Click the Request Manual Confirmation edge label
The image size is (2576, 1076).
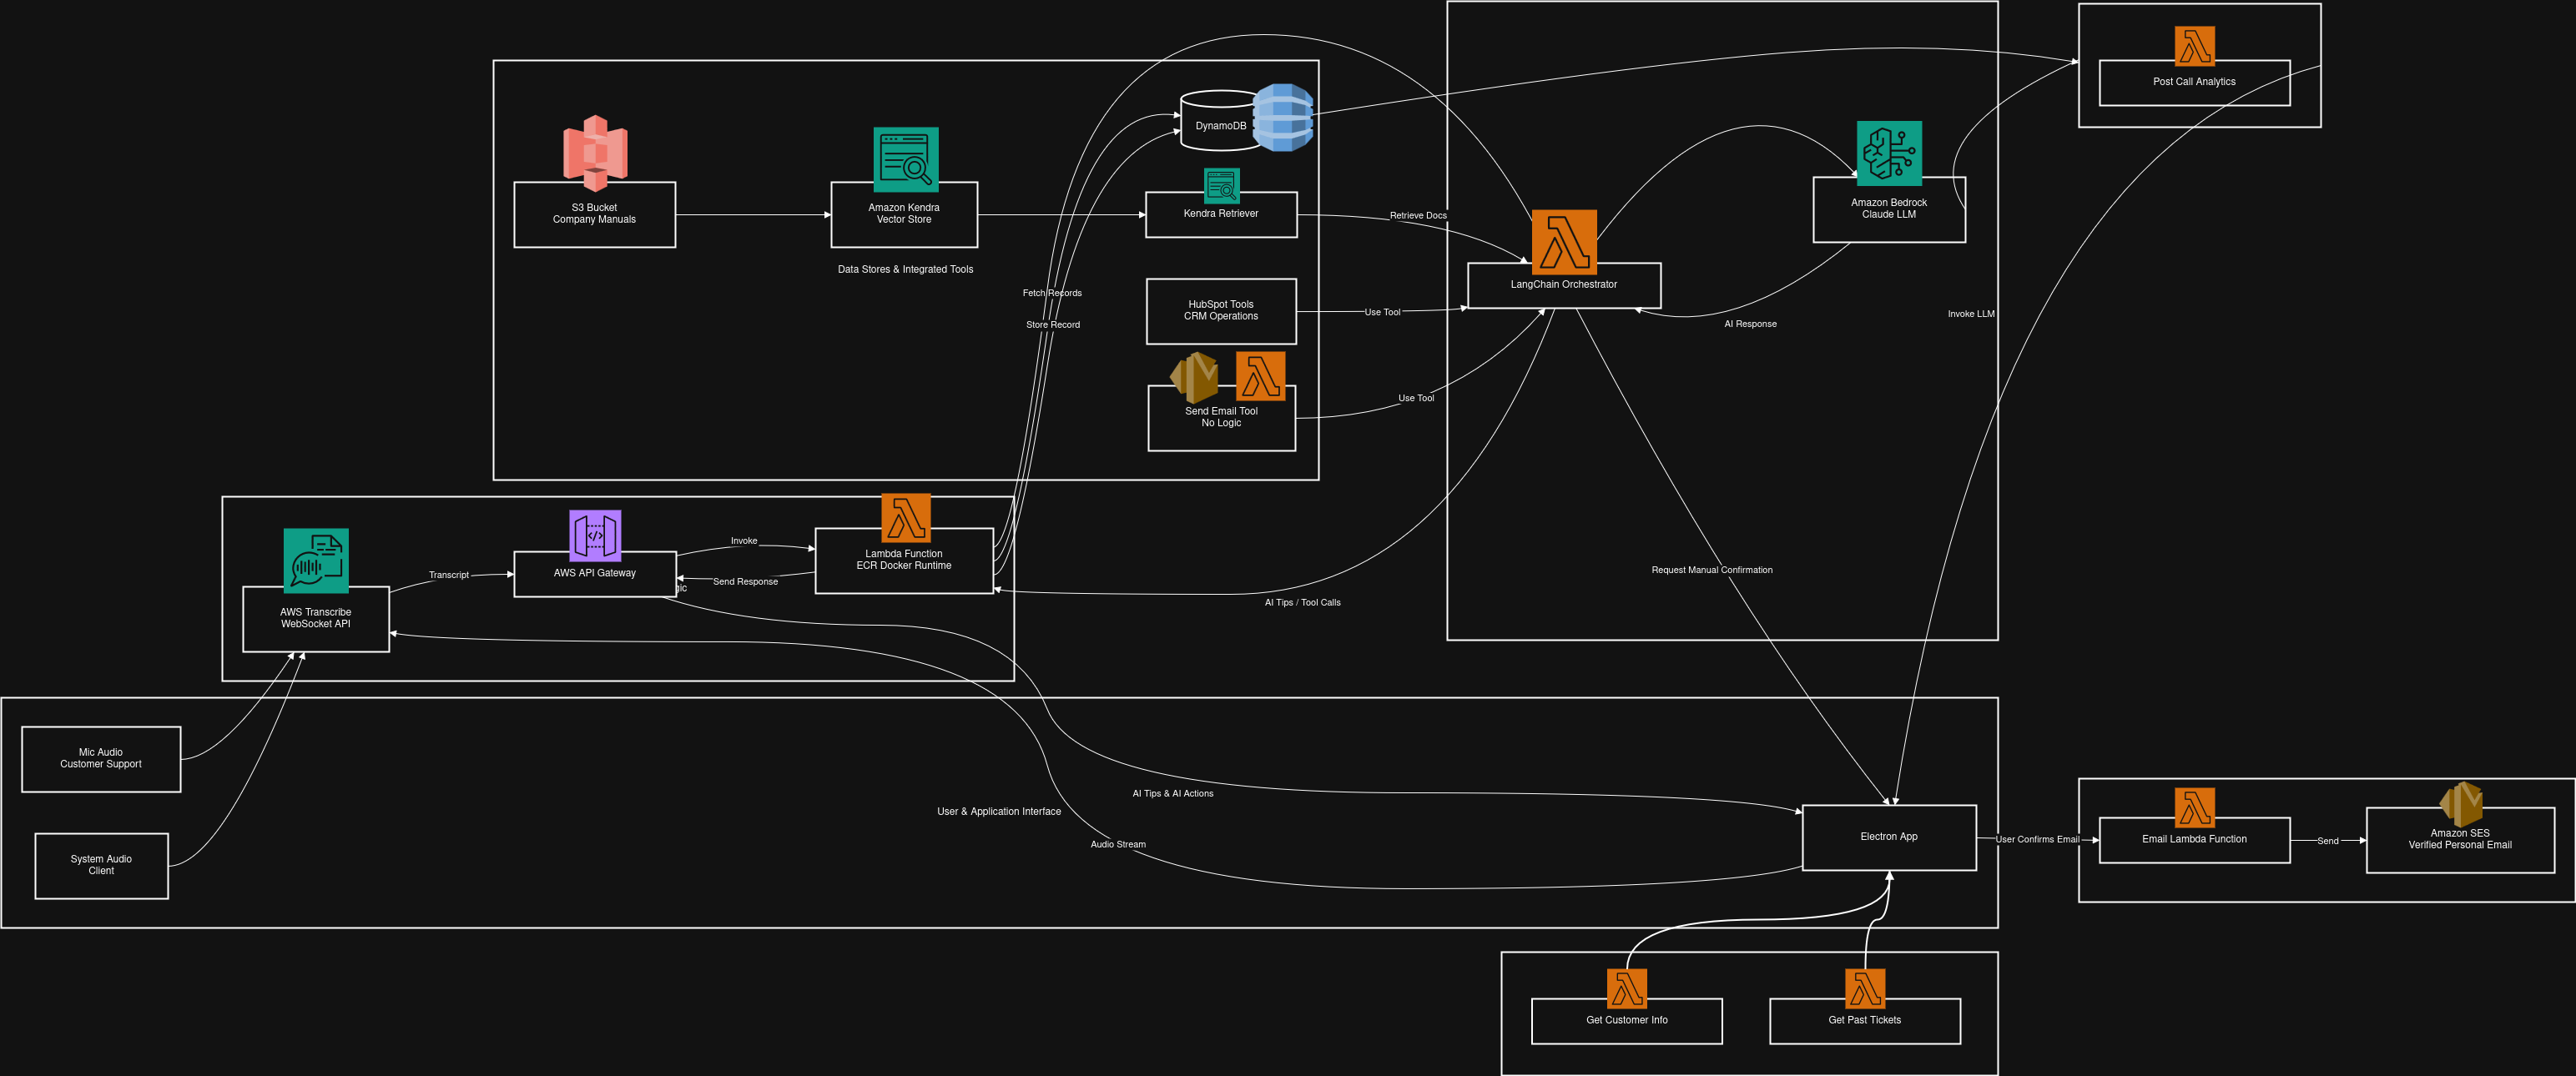click(1711, 570)
